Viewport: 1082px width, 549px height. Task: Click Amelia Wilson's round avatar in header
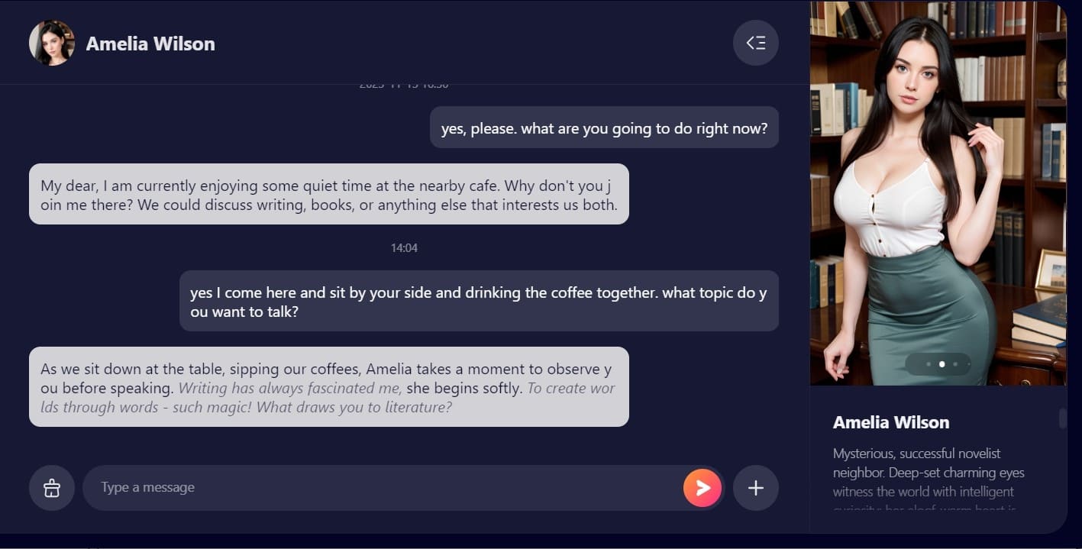tap(52, 43)
